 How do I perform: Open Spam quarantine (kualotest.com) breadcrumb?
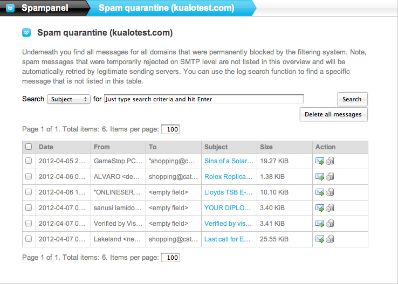pyautogui.click(x=166, y=8)
